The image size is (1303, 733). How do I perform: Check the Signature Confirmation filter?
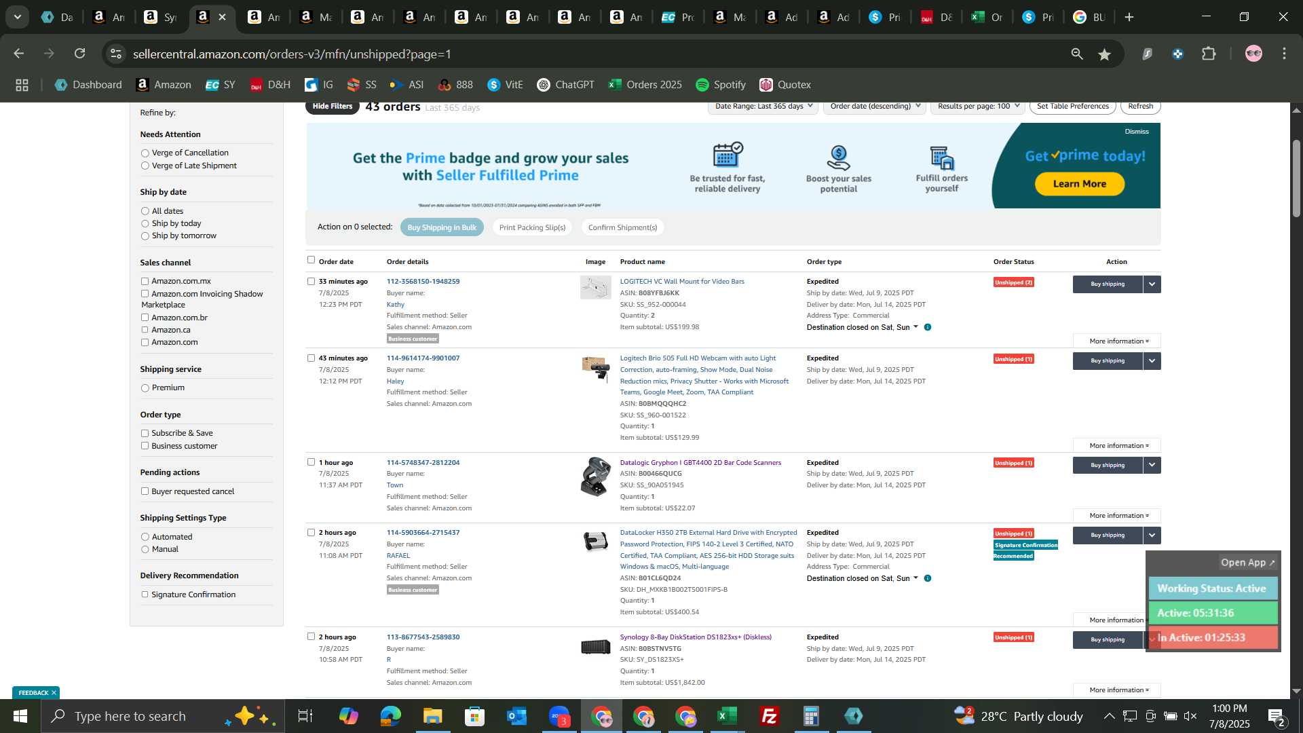click(x=145, y=595)
